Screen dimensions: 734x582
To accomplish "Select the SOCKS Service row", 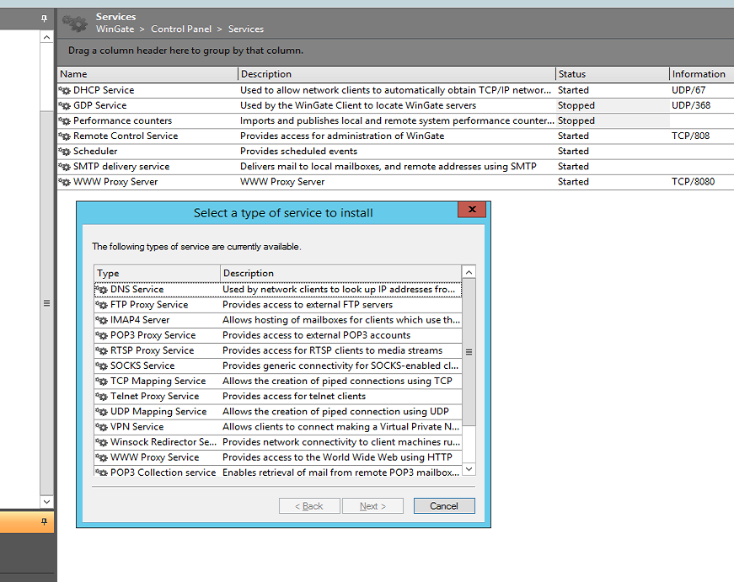I will 278,366.
